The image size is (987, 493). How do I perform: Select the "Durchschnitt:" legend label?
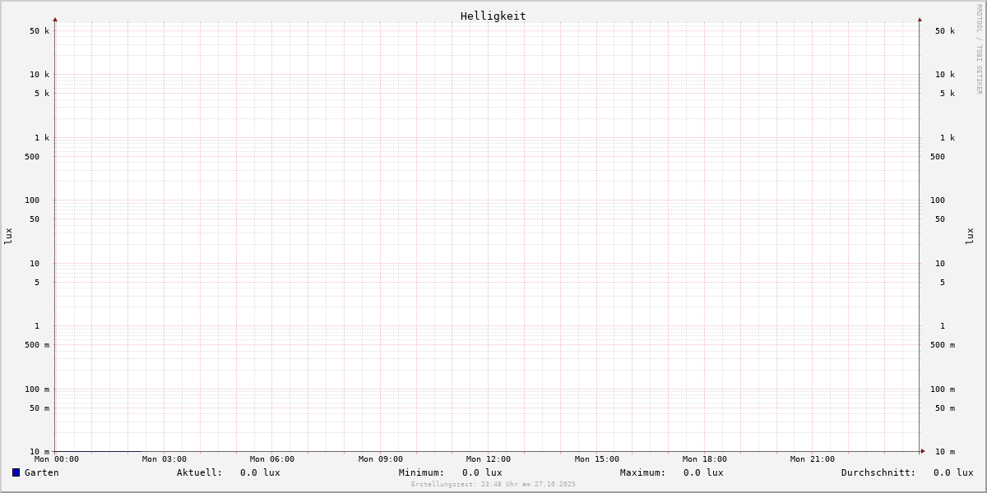(x=878, y=472)
